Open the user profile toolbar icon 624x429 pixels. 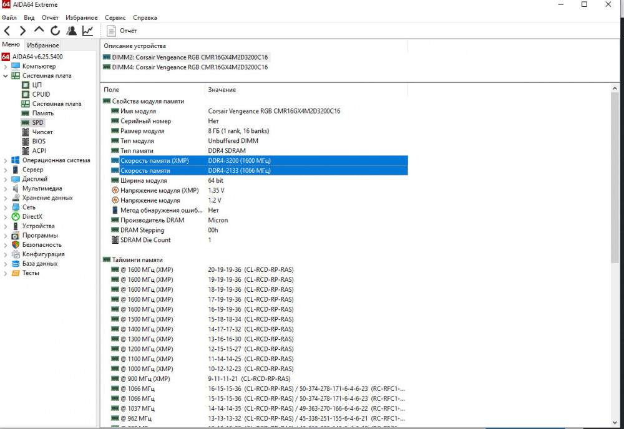(x=71, y=31)
